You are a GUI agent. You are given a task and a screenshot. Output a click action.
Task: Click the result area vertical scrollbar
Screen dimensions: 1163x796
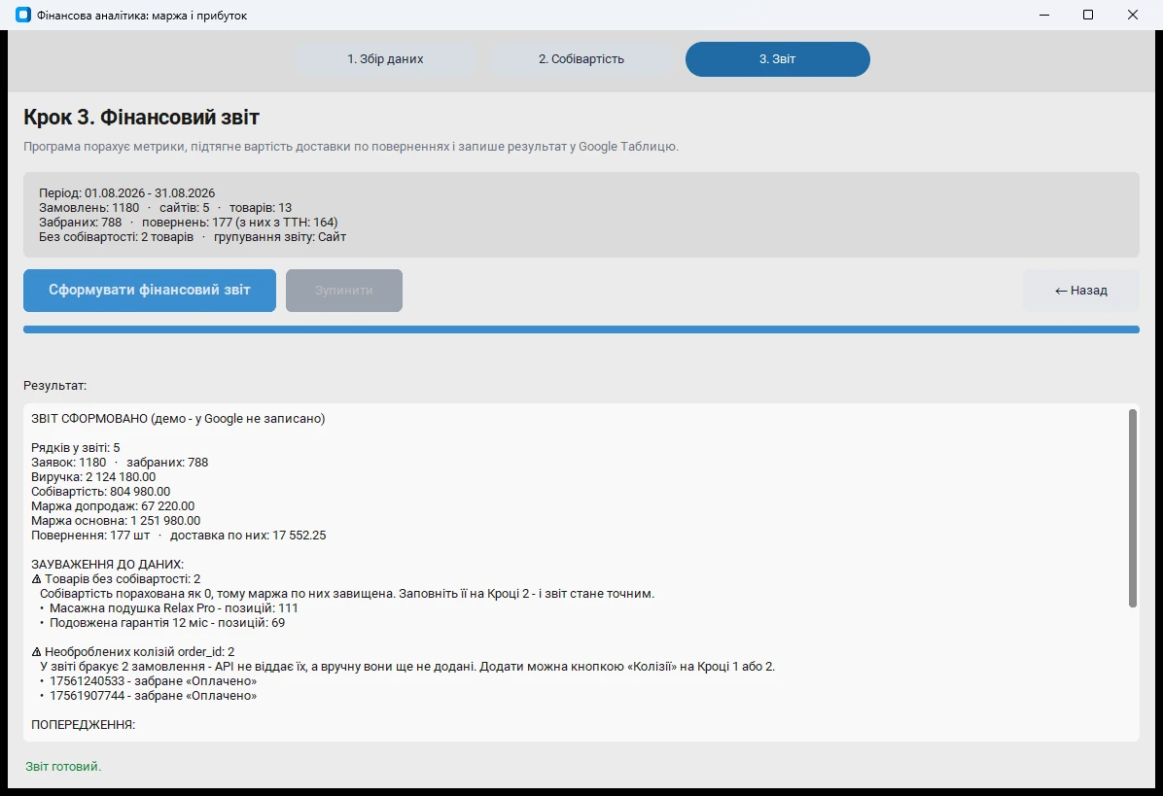[x=1133, y=508]
